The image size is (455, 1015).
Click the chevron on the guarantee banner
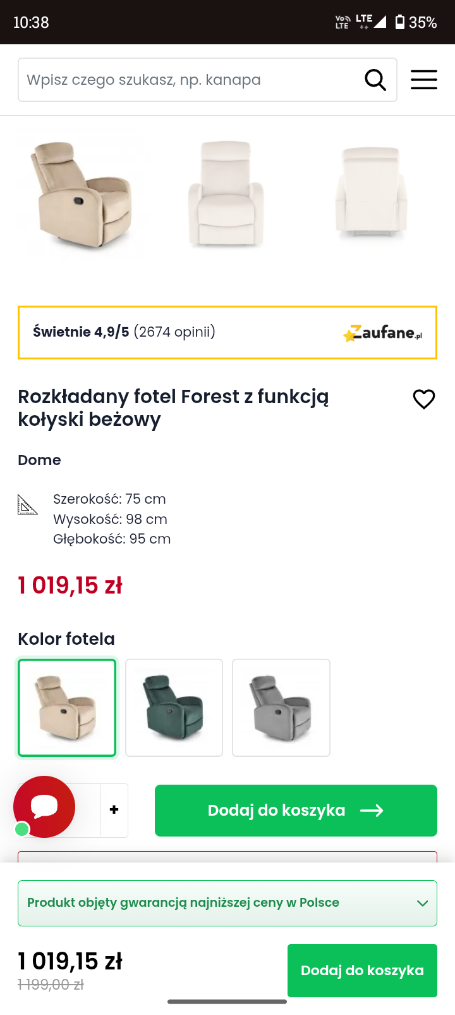[423, 903]
